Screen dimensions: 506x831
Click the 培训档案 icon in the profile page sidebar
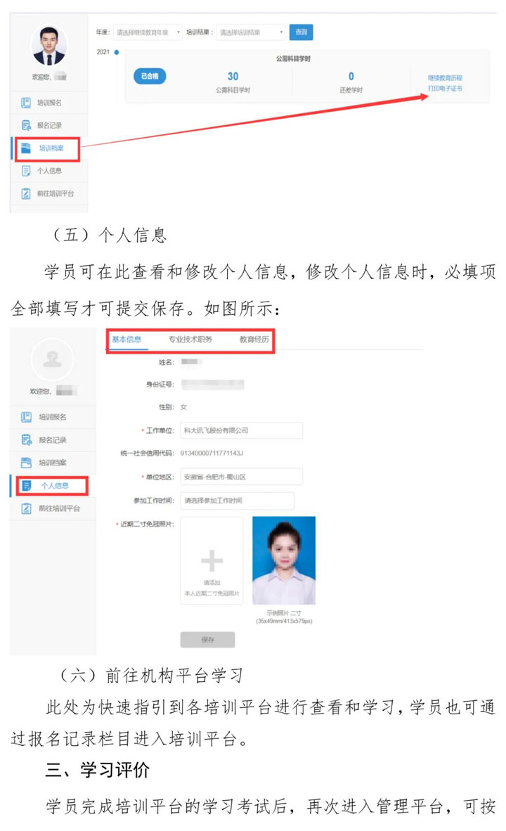(26, 463)
